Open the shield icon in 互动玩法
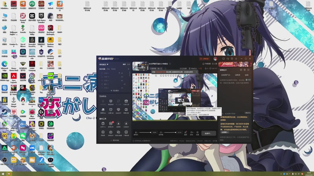This screenshot has width=314, height=176. (111, 102)
